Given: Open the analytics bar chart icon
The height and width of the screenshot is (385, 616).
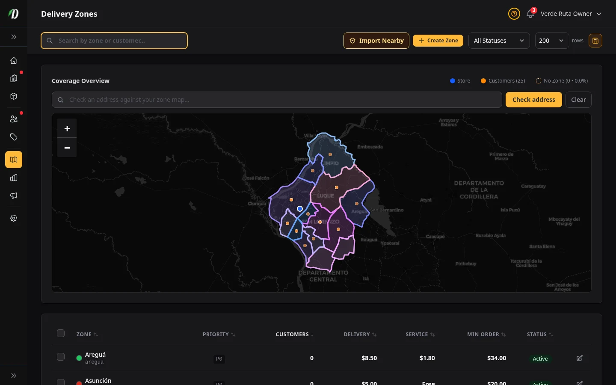Looking at the screenshot, I should 14,178.
